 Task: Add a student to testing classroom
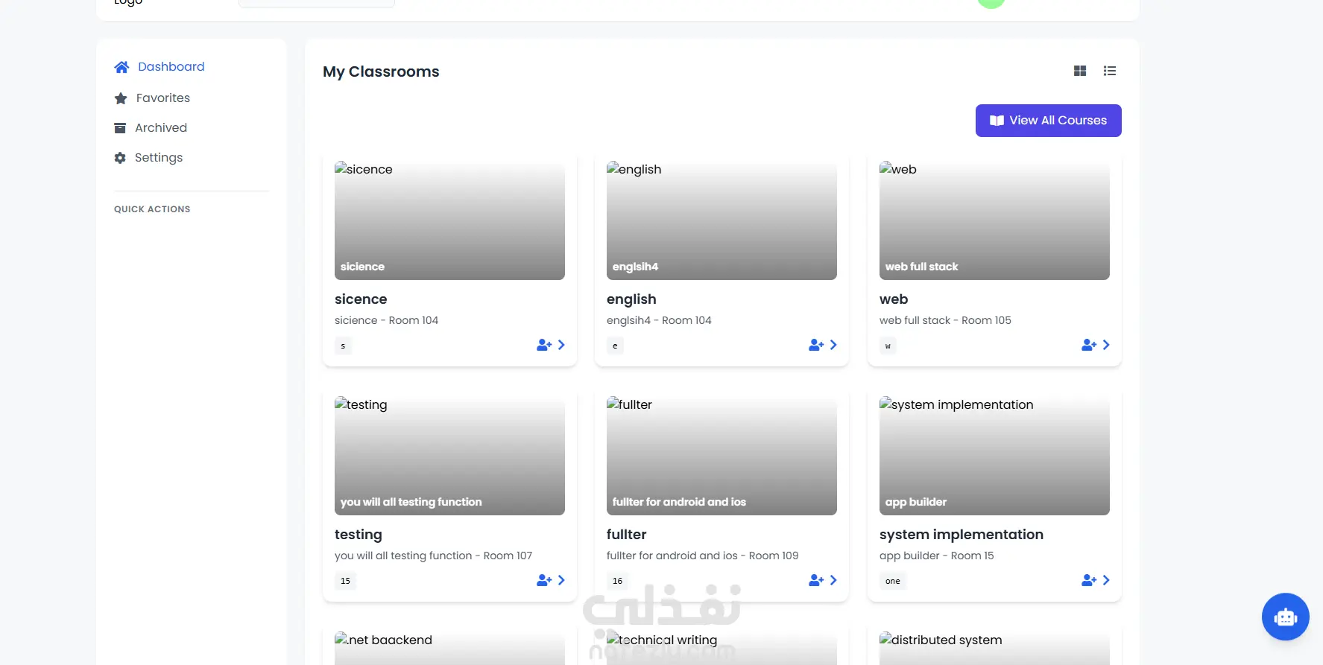(x=544, y=580)
